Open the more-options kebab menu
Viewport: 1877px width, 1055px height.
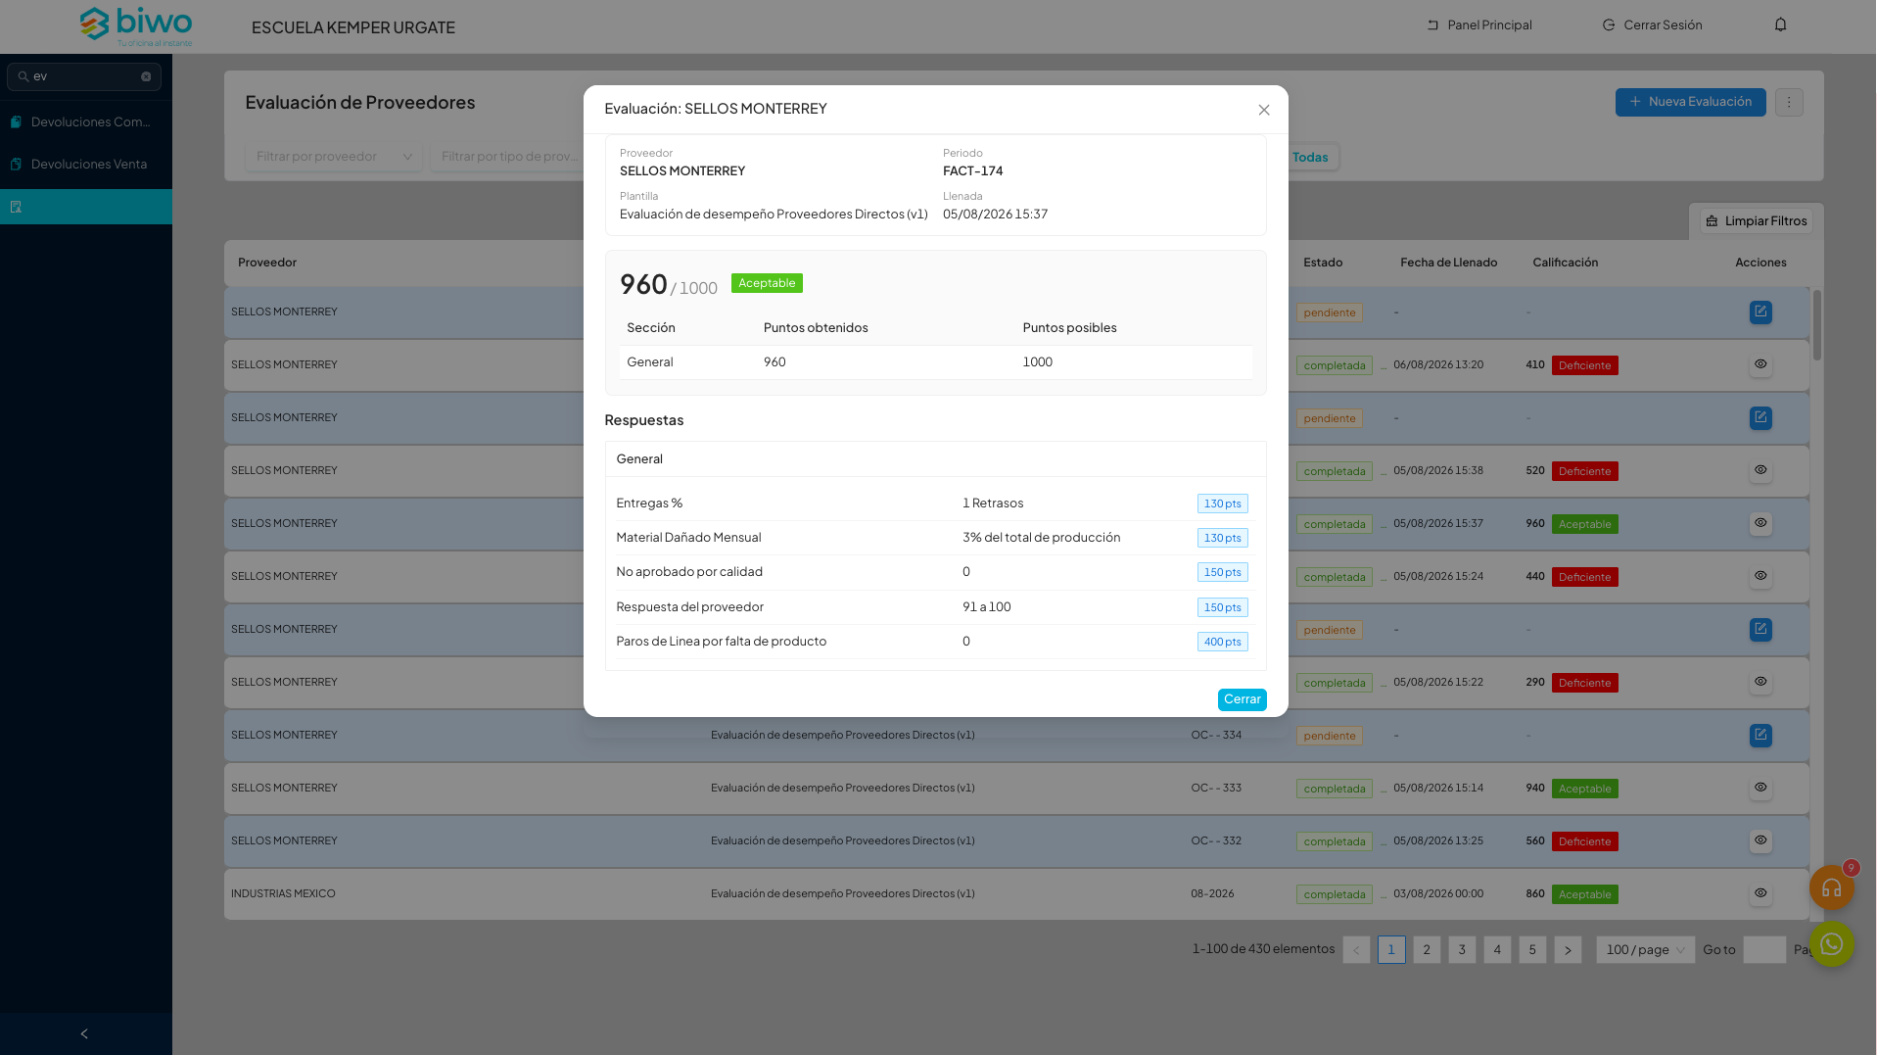pyautogui.click(x=1789, y=102)
